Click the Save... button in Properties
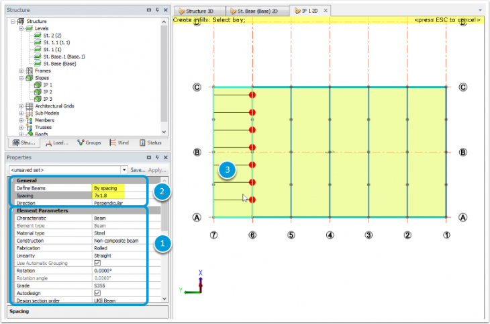The image size is (490, 324). 138,170
